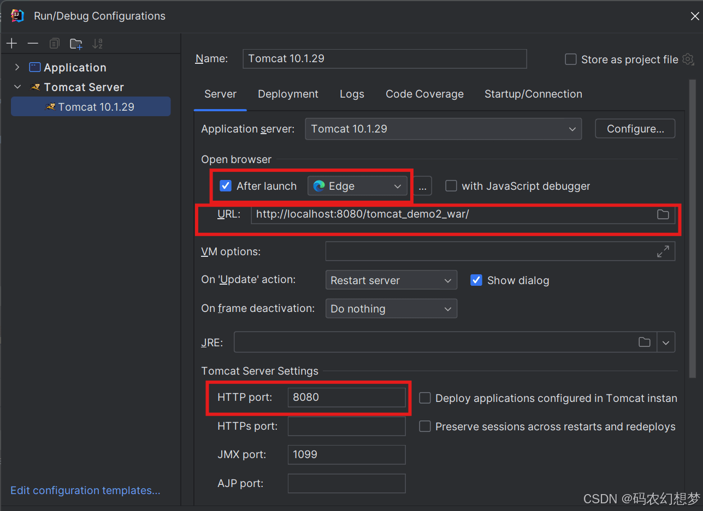Click the expand icon in VM options field
The width and height of the screenshot is (703, 511).
[663, 251]
